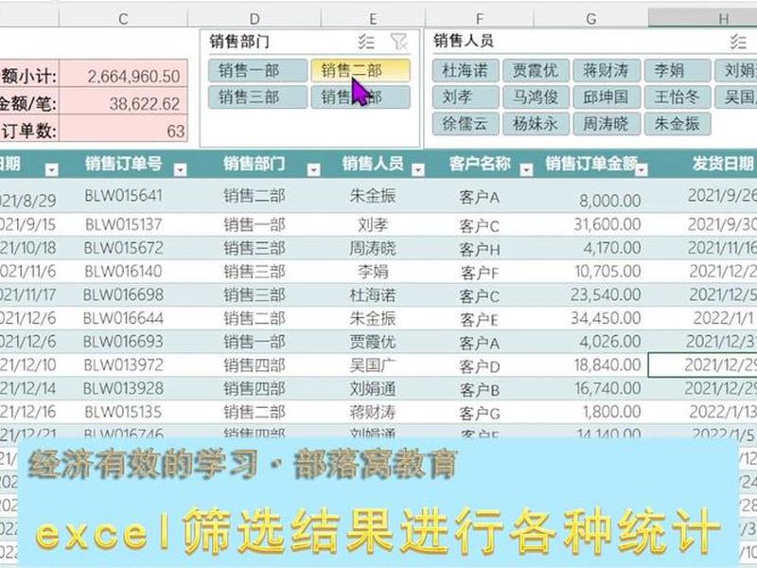This screenshot has height=568, width=757.
Task: Filter by salesperson 王怡冬
Action: 678,98
